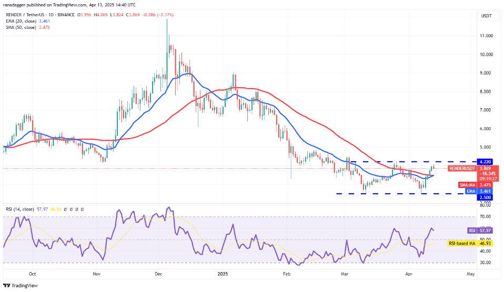Image resolution: width=504 pixels, height=292 pixels.
Task: Click the Nov label on time axis
Action: (x=96, y=274)
